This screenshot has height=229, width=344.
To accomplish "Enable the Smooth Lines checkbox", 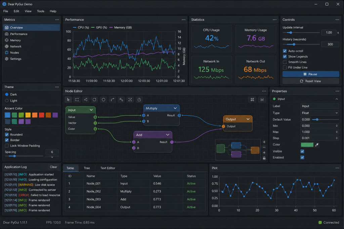I will 285,62.
